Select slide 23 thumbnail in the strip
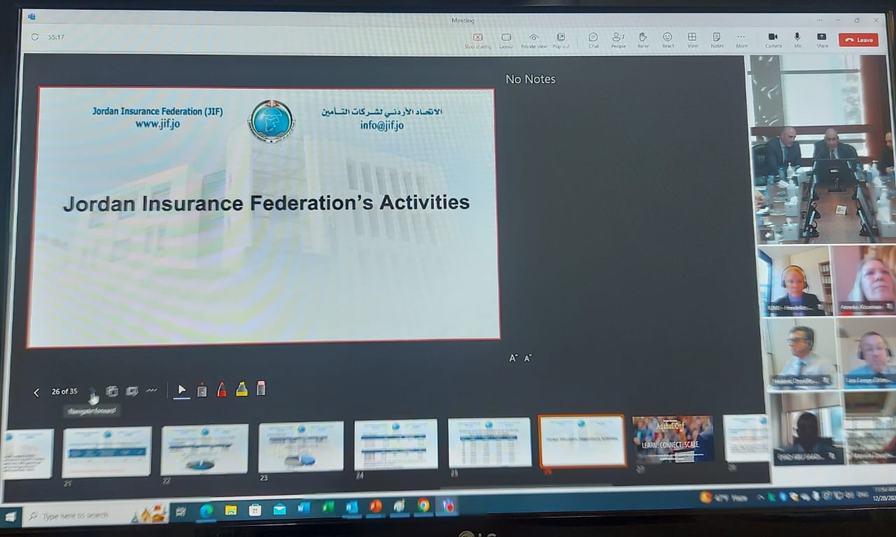Viewport: 896px width, 537px height. pyautogui.click(x=300, y=447)
